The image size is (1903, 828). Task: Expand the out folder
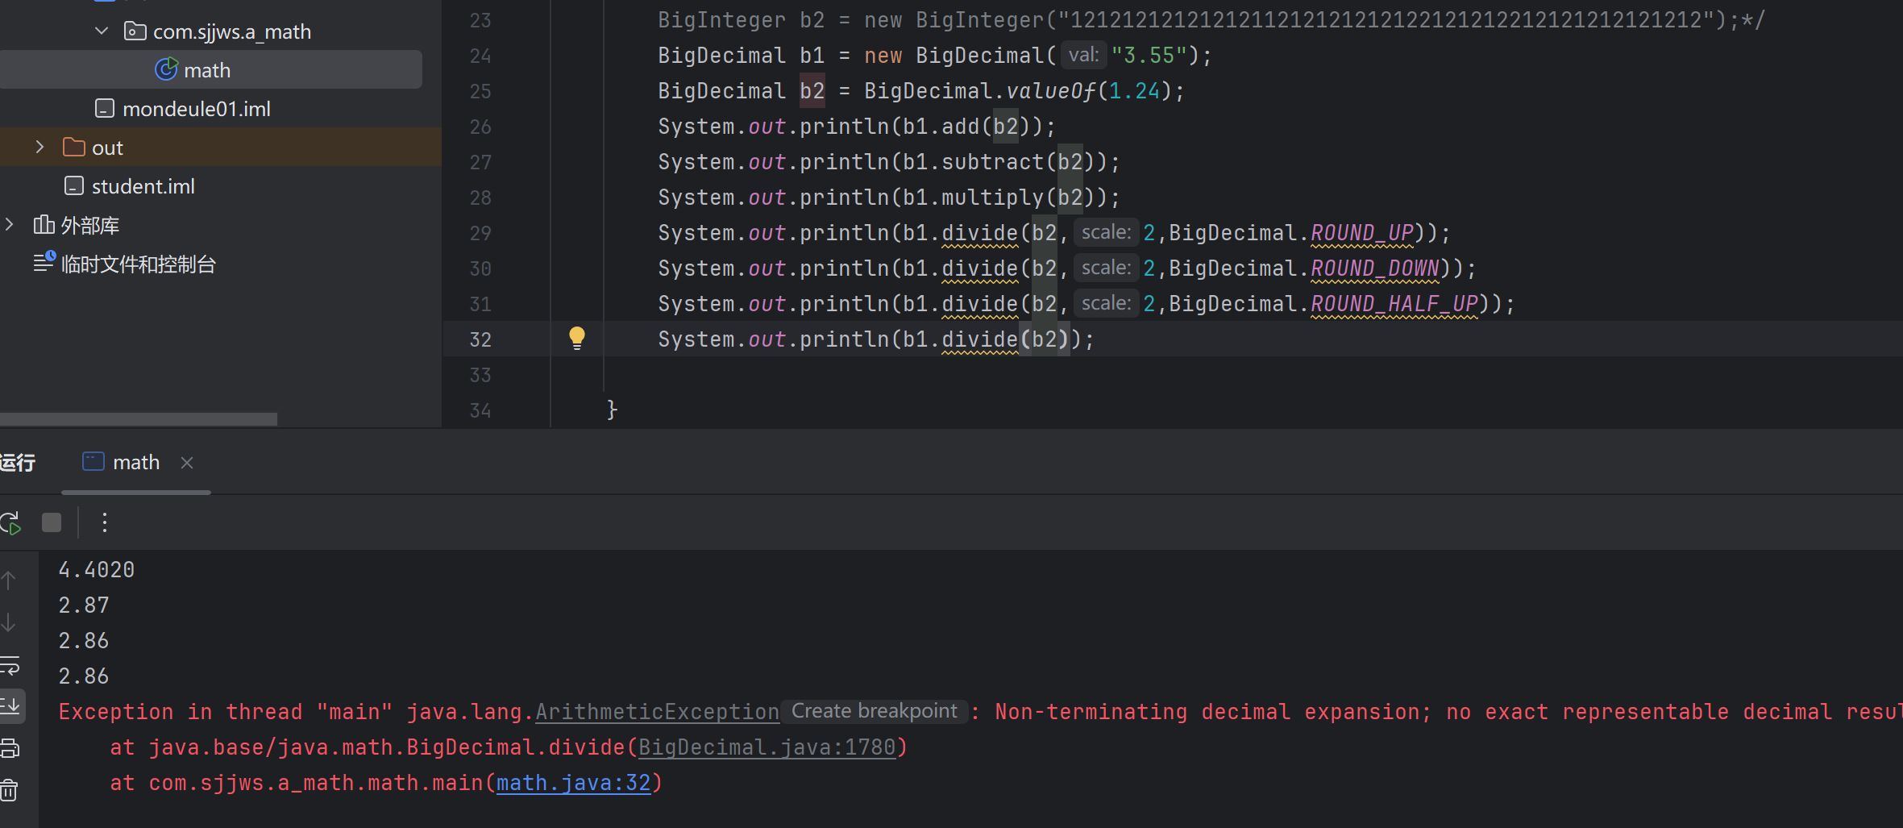39,148
